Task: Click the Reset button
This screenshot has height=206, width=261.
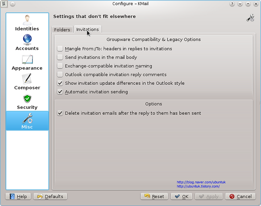Action: point(154,196)
